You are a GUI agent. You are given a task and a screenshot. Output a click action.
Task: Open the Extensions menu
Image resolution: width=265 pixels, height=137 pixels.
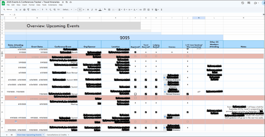(x=53, y=5)
